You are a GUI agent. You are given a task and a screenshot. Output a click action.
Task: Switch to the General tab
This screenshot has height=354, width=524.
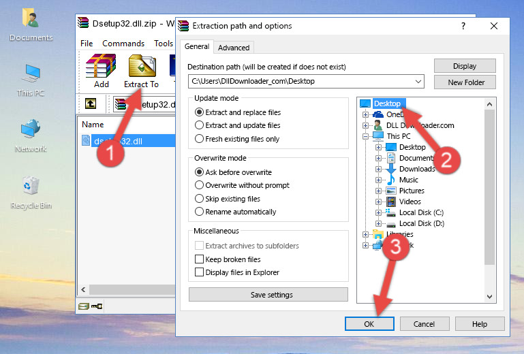click(x=197, y=46)
